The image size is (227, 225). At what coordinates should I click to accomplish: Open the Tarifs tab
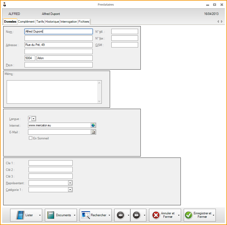[x=40, y=22]
